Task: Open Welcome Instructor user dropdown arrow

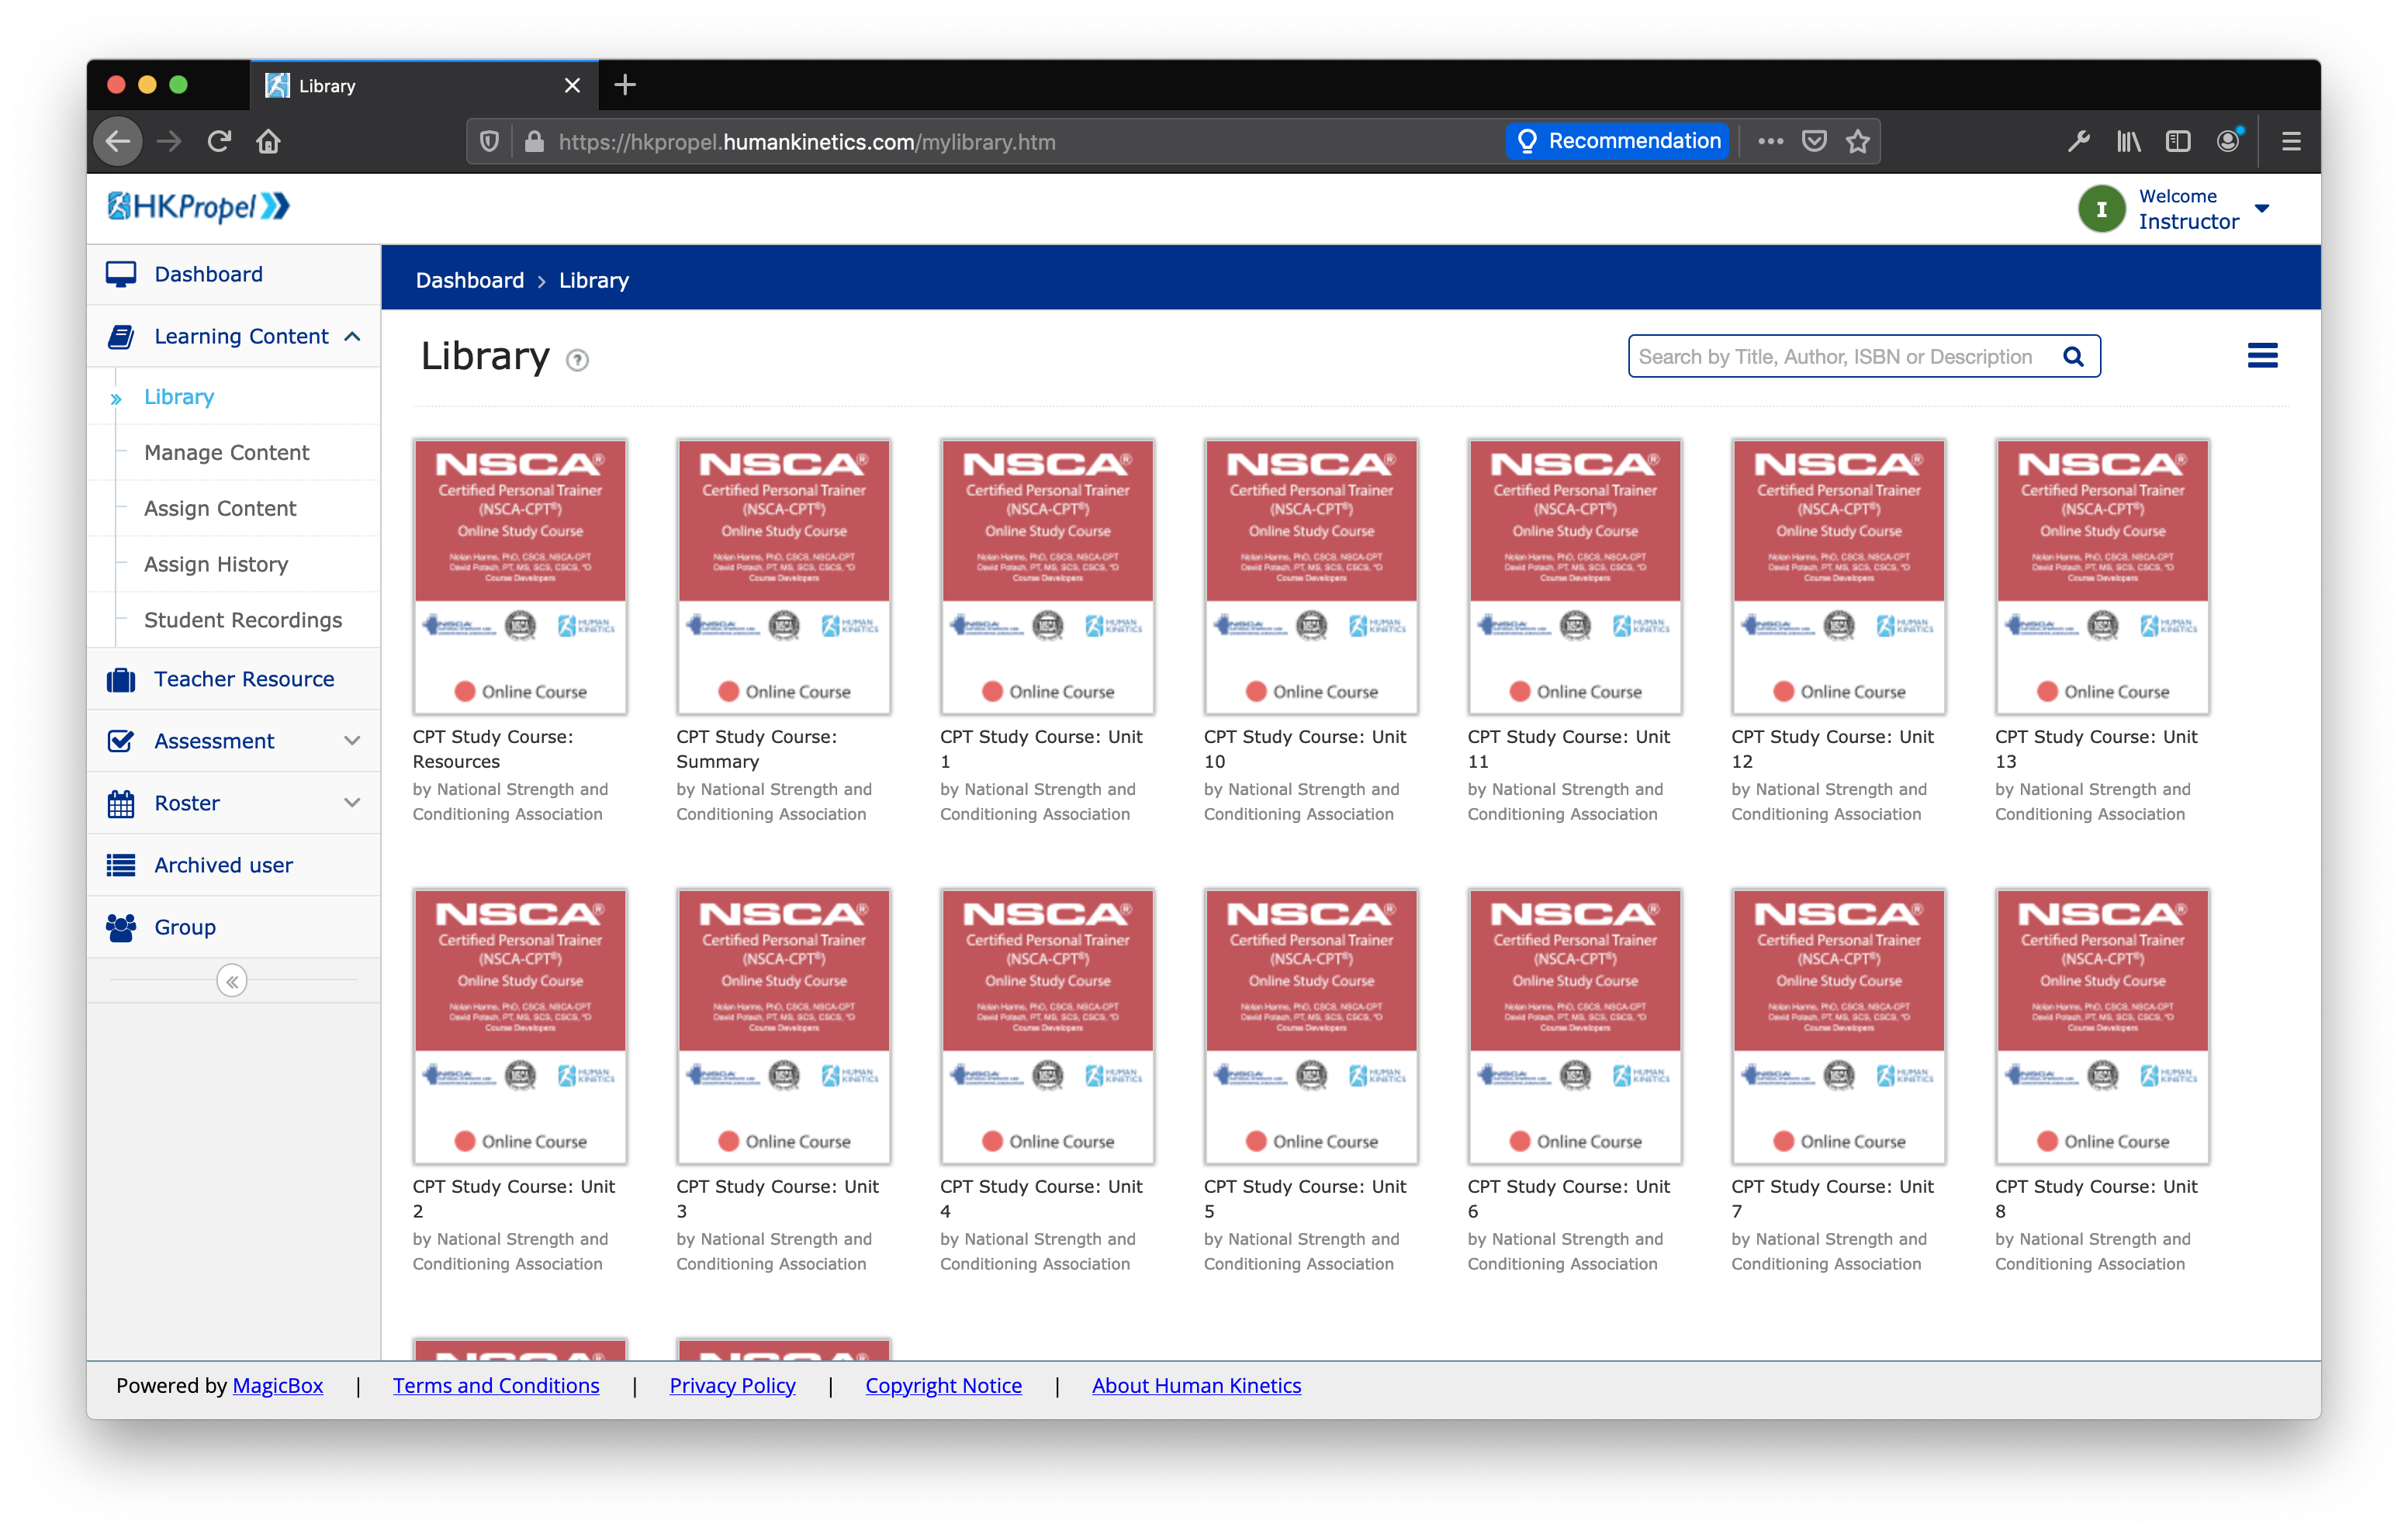Action: (2262, 209)
